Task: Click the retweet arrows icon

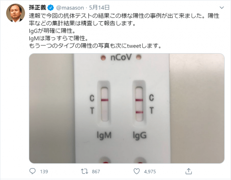Action: click(x=85, y=171)
